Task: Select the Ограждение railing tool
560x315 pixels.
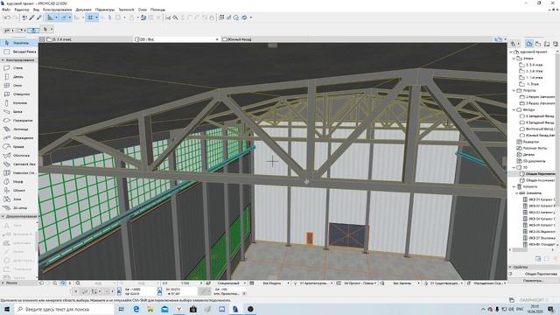Action: pyautogui.click(x=19, y=138)
